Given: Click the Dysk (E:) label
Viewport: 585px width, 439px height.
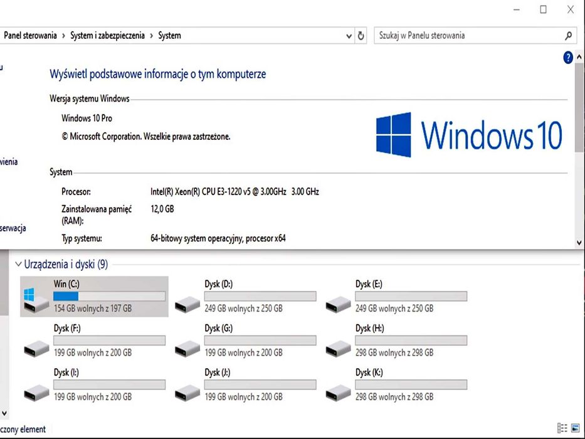Looking at the screenshot, I should pyautogui.click(x=369, y=284).
